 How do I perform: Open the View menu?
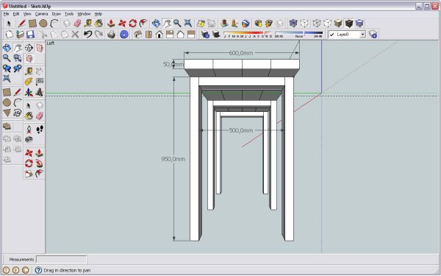click(27, 14)
